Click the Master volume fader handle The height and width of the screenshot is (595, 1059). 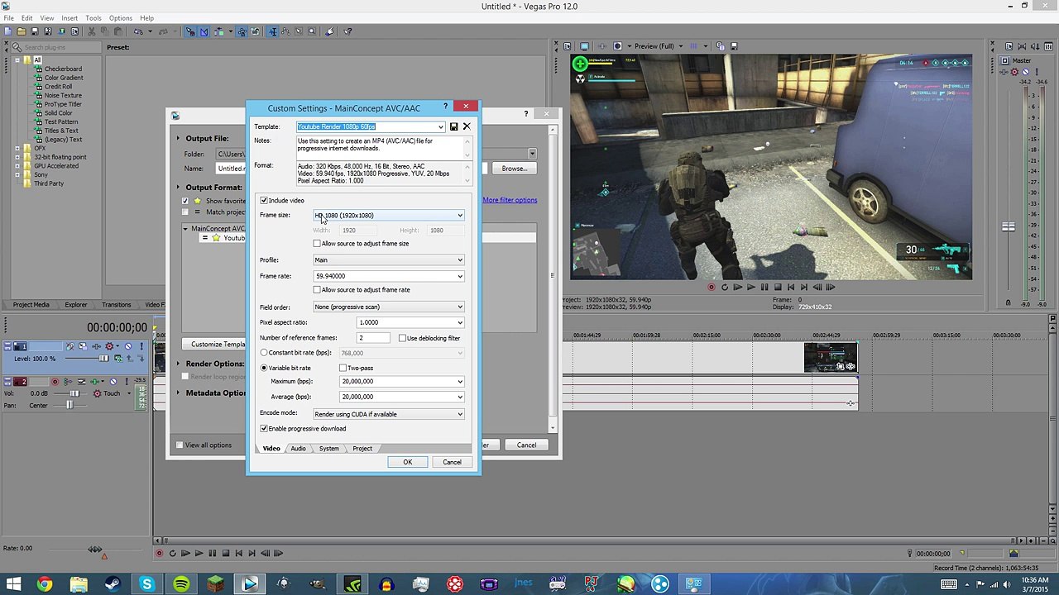click(1008, 226)
